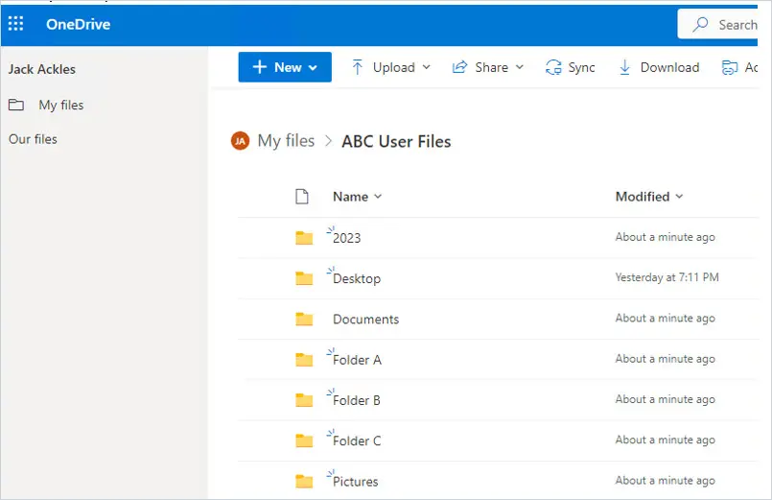Go to My files breadcrumb link
Screen dimensions: 772x500
[286, 141]
